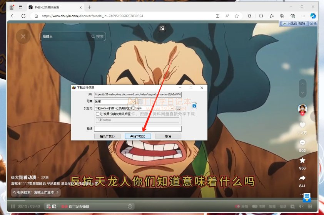Image resolution: width=324 pixels, height=215 pixels.
Task: Click the URL field in download dialog
Action: pos(138,94)
